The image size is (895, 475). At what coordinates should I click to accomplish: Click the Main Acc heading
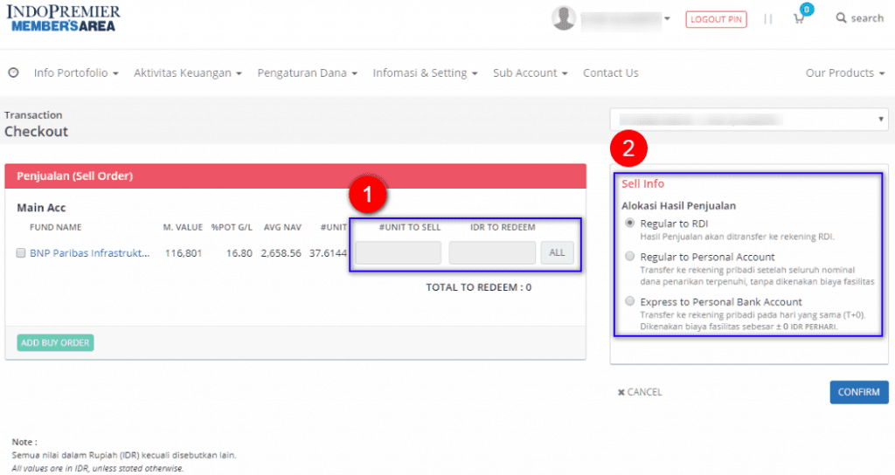coord(41,208)
